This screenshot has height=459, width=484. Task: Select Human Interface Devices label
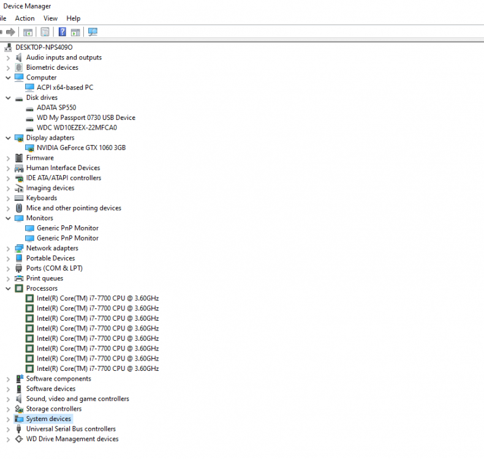pyautogui.click(x=63, y=168)
